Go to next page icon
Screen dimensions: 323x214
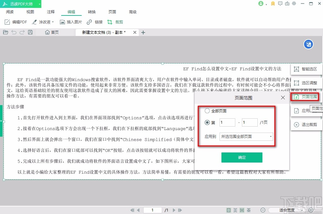point(174,210)
